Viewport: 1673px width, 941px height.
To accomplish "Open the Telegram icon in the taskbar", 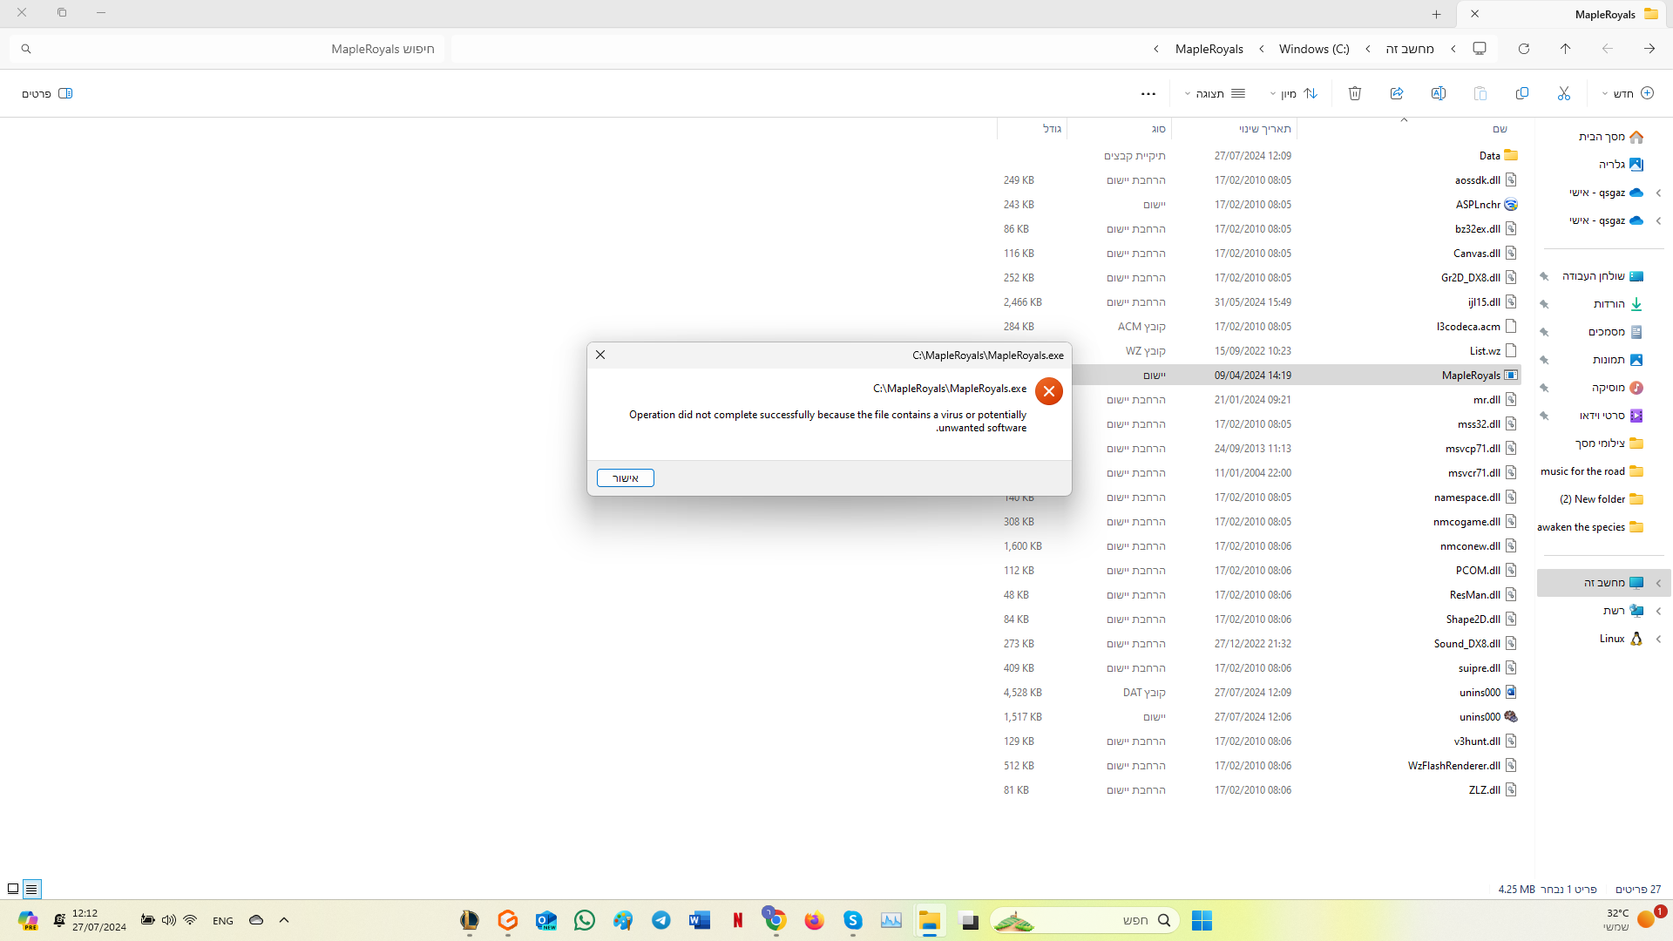I will [x=661, y=920].
